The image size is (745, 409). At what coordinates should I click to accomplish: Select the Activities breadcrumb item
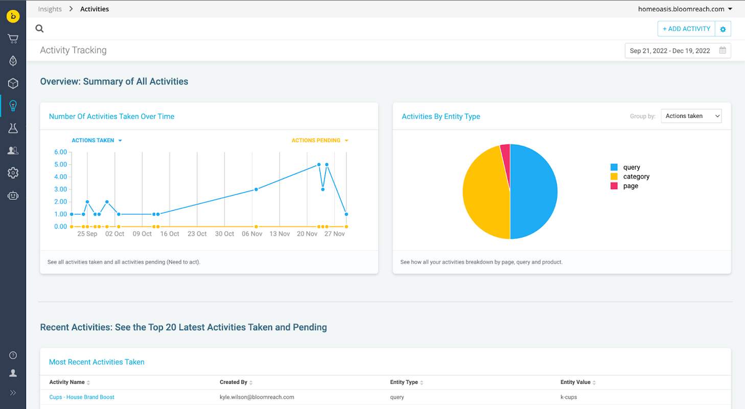(94, 9)
